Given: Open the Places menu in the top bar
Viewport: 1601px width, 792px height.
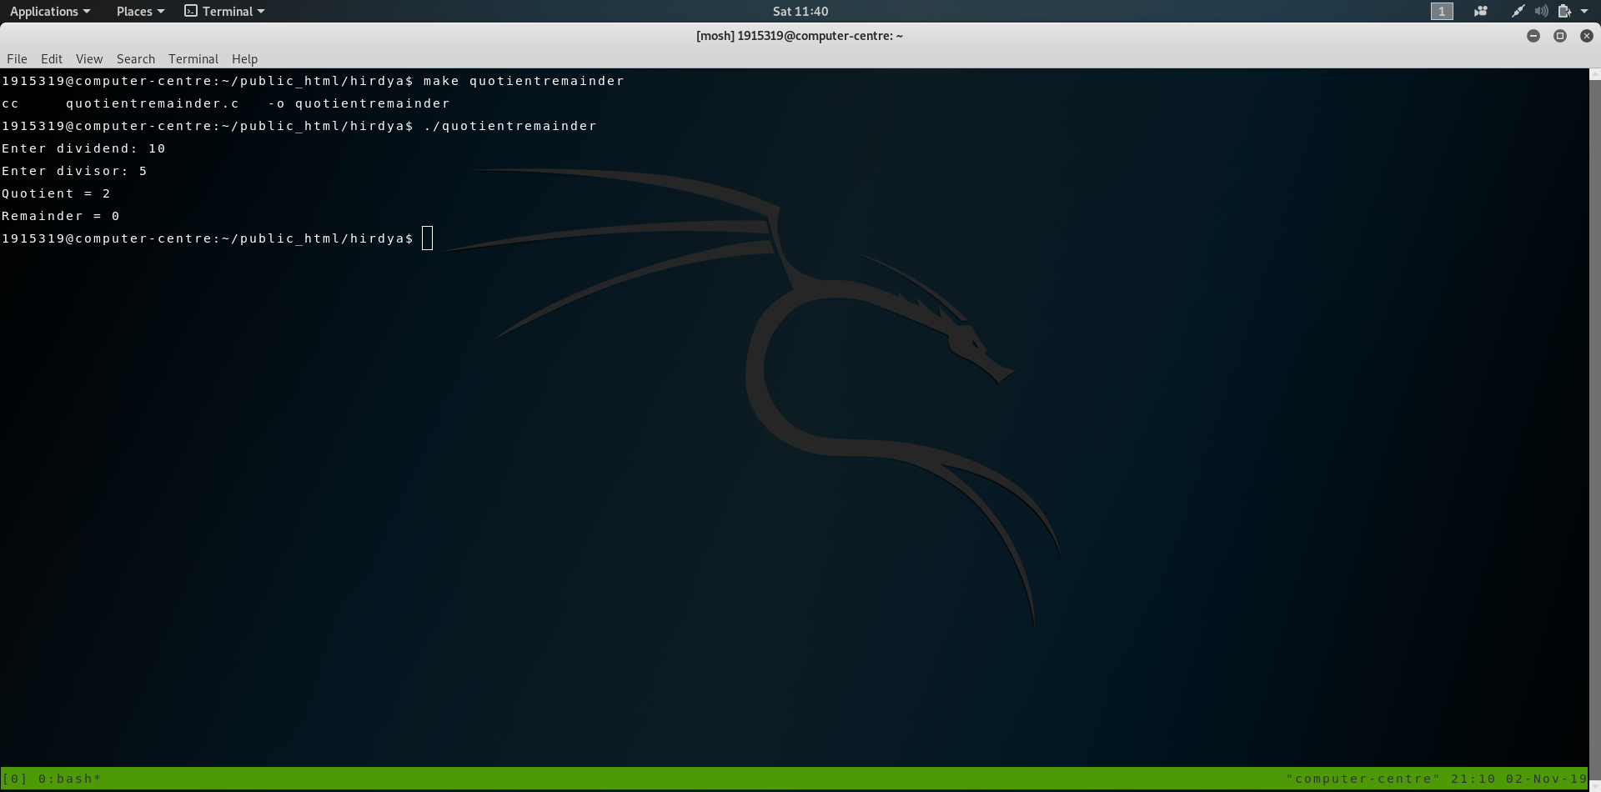Looking at the screenshot, I should (x=140, y=12).
